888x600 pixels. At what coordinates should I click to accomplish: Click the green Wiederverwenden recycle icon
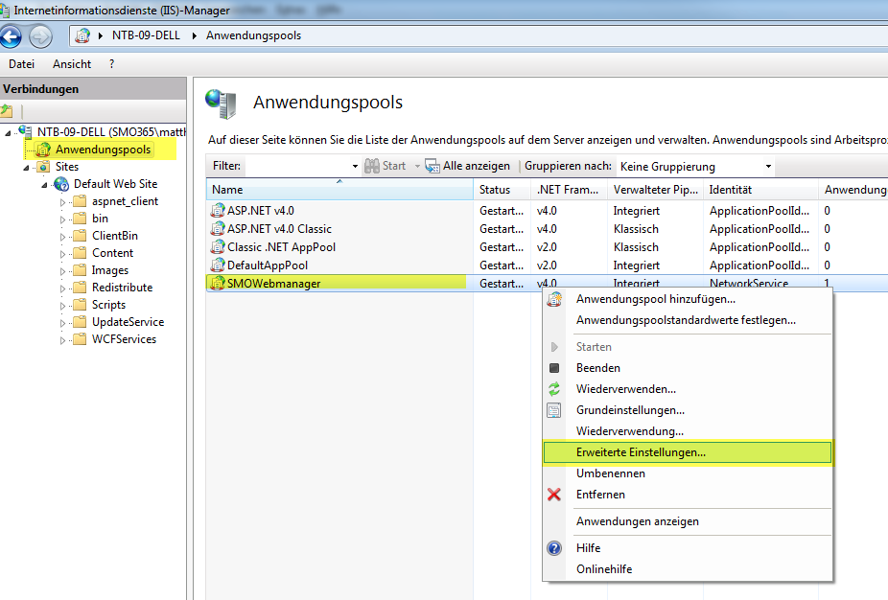[554, 389]
